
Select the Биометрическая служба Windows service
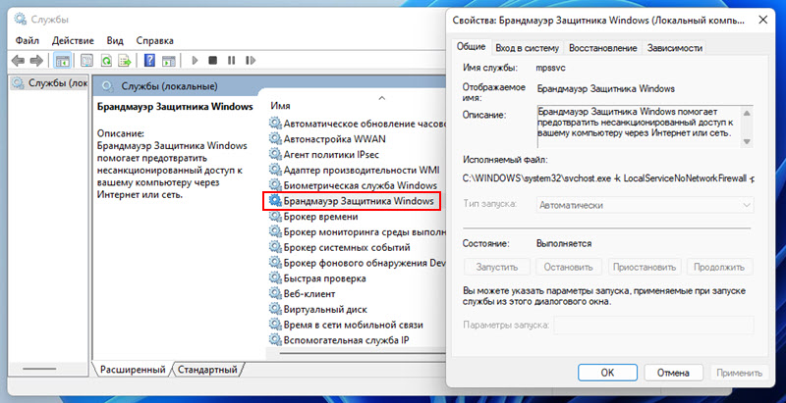[x=360, y=185]
